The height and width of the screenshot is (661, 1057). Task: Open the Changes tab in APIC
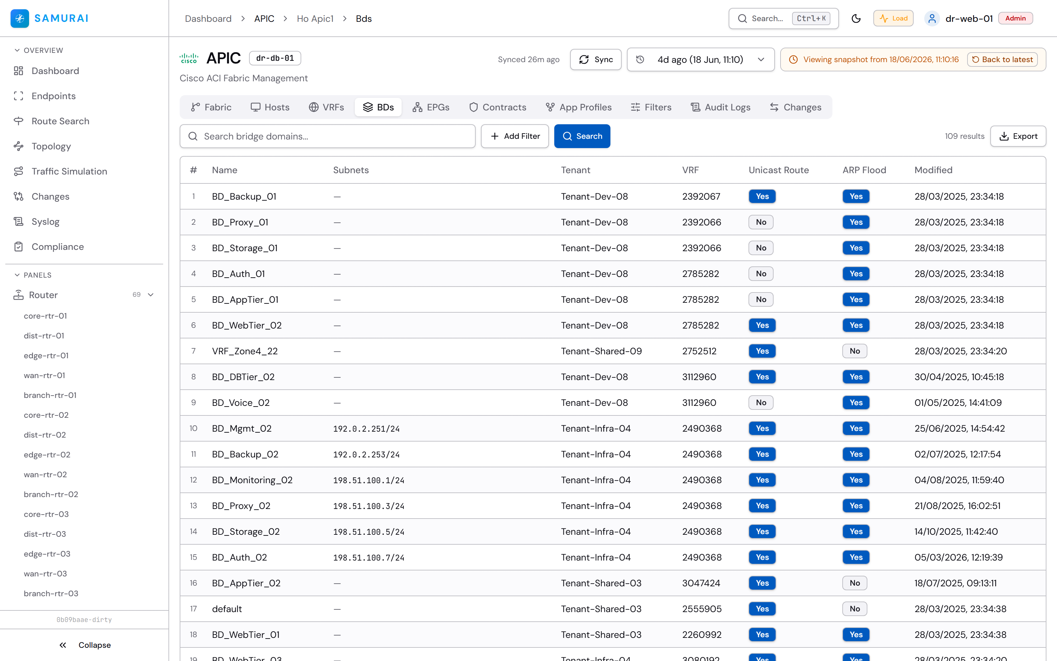[795, 107]
